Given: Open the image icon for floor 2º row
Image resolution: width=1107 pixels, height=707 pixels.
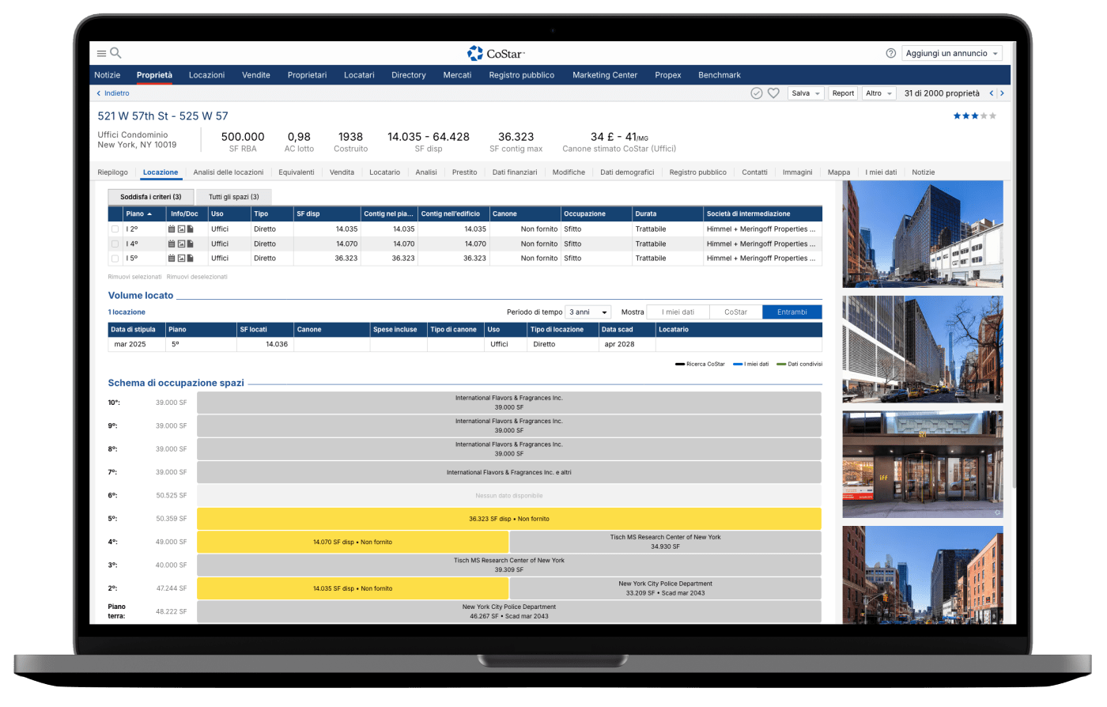Looking at the screenshot, I should click(x=181, y=229).
